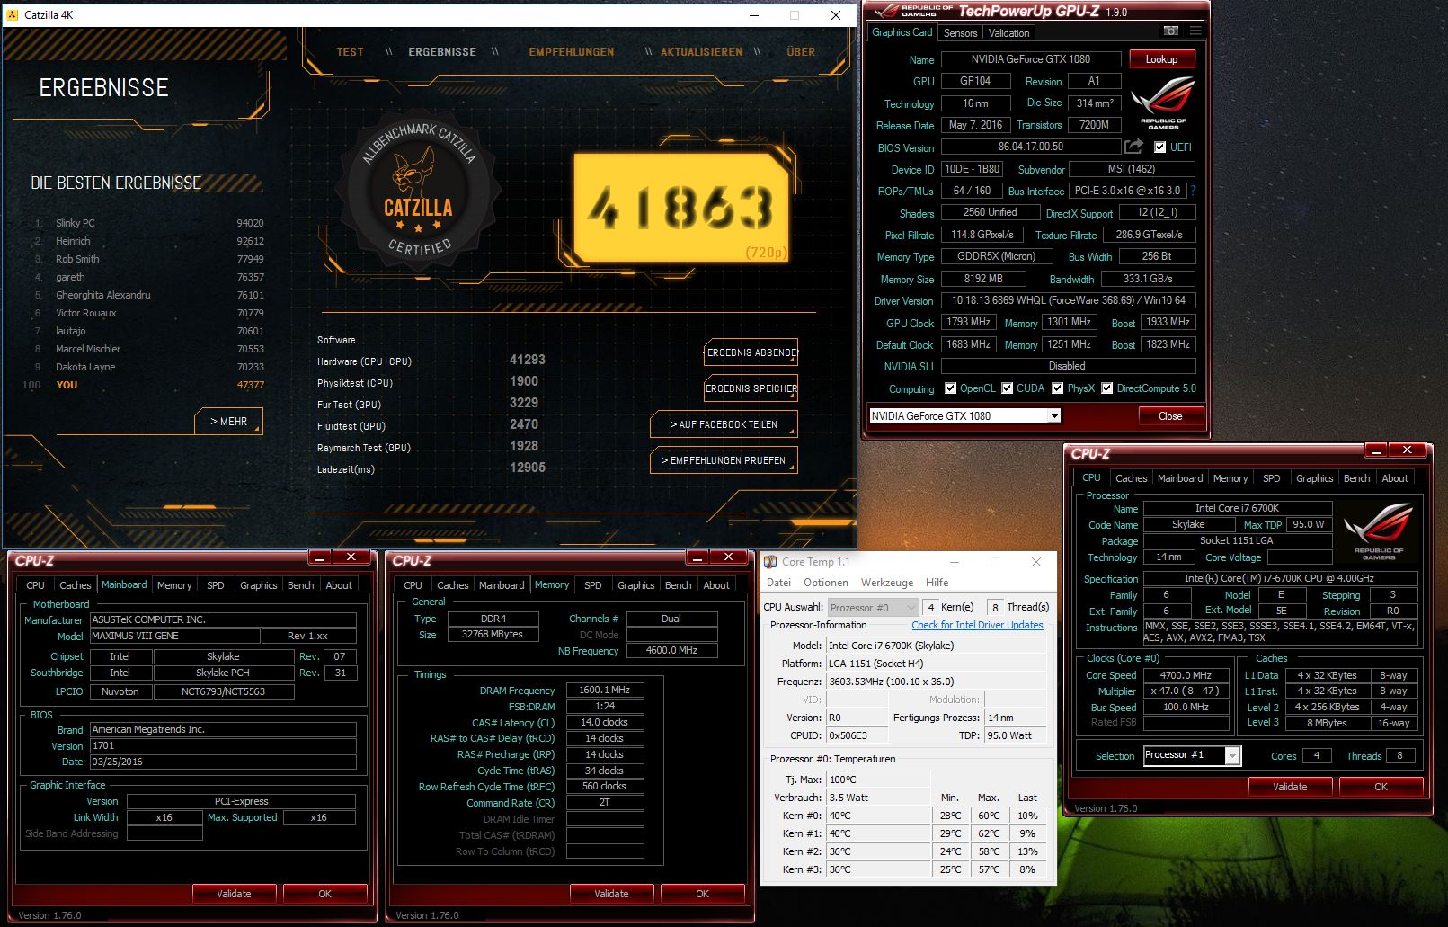Click EMPFEHLUNGEN PRUEFEN button

(724, 460)
